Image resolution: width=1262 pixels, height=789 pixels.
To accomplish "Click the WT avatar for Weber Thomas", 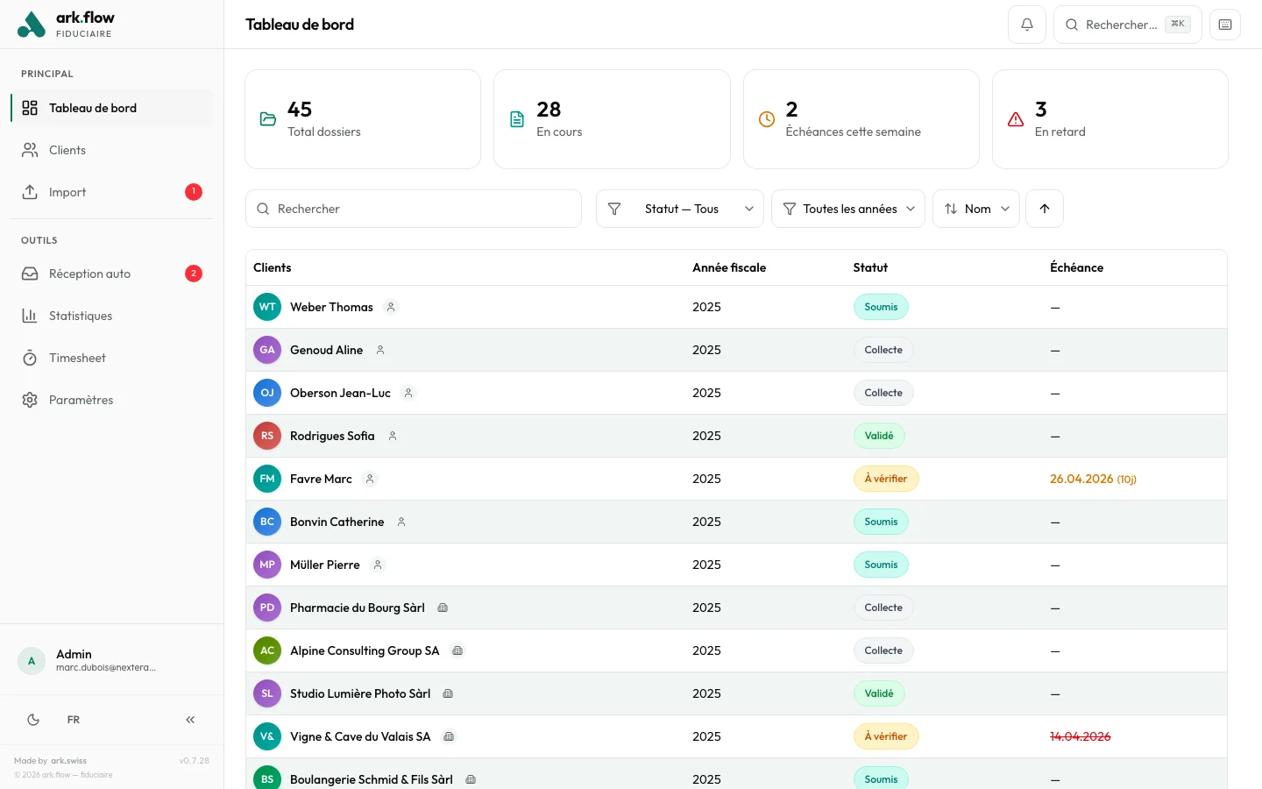I will pyautogui.click(x=267, y=307).
